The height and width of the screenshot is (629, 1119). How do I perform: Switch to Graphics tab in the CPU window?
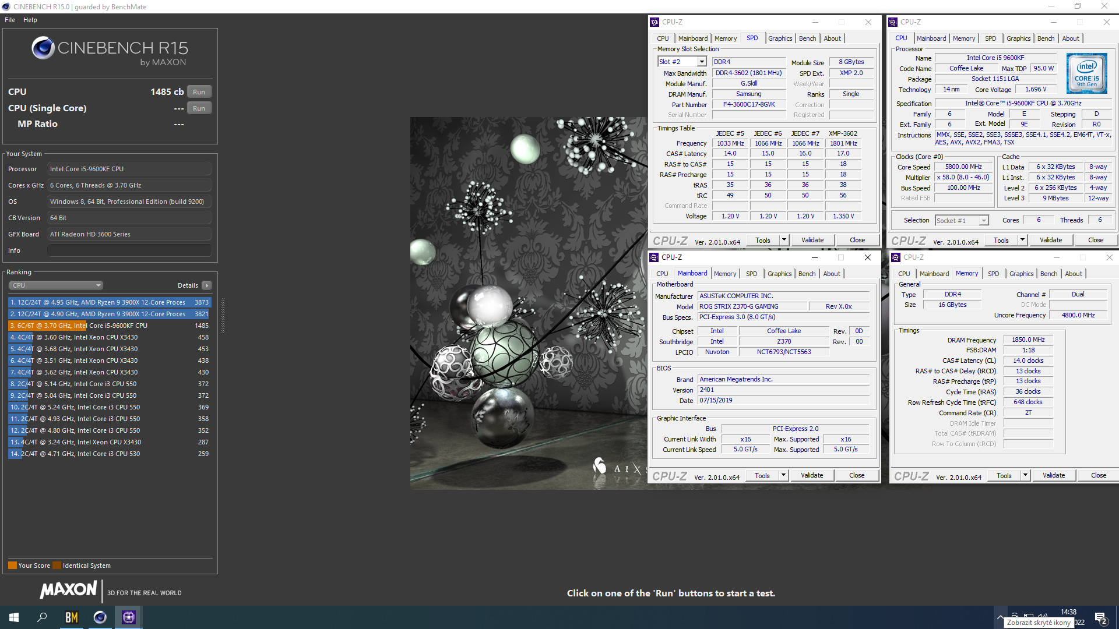(x=1018, y=38)
